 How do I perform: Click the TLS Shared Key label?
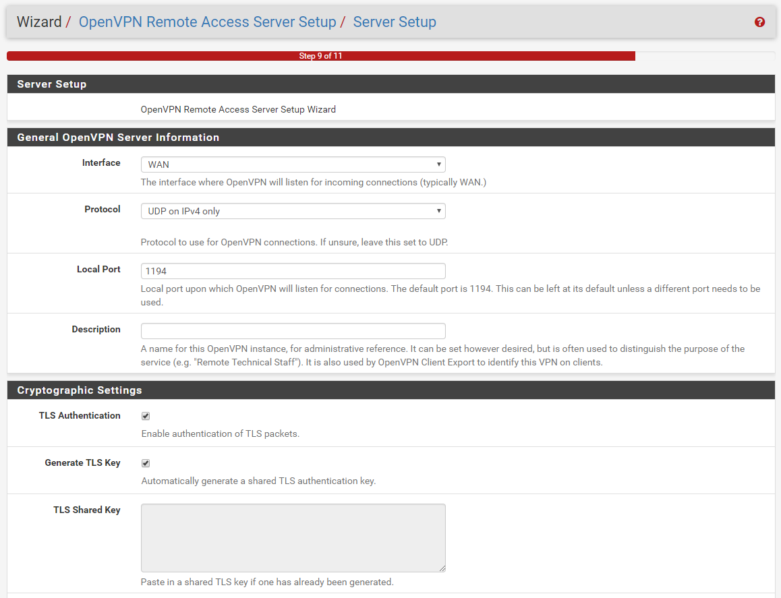tap(87, 510)
